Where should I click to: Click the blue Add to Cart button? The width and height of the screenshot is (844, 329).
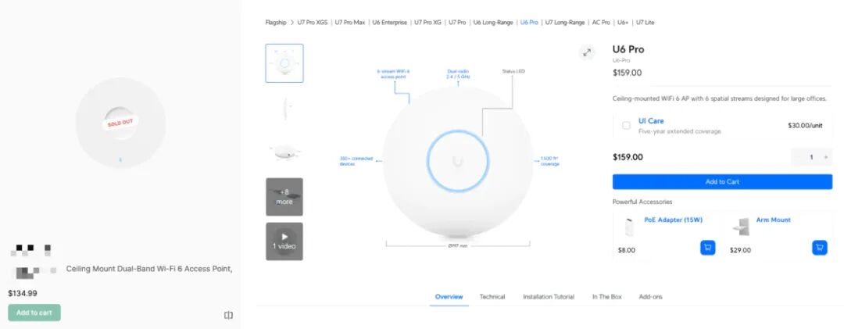click(722, 182)
